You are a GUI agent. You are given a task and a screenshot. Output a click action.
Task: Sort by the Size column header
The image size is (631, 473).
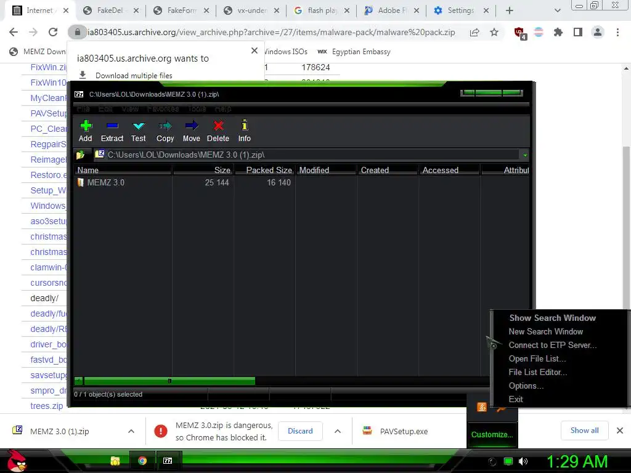tap(203, 170)
